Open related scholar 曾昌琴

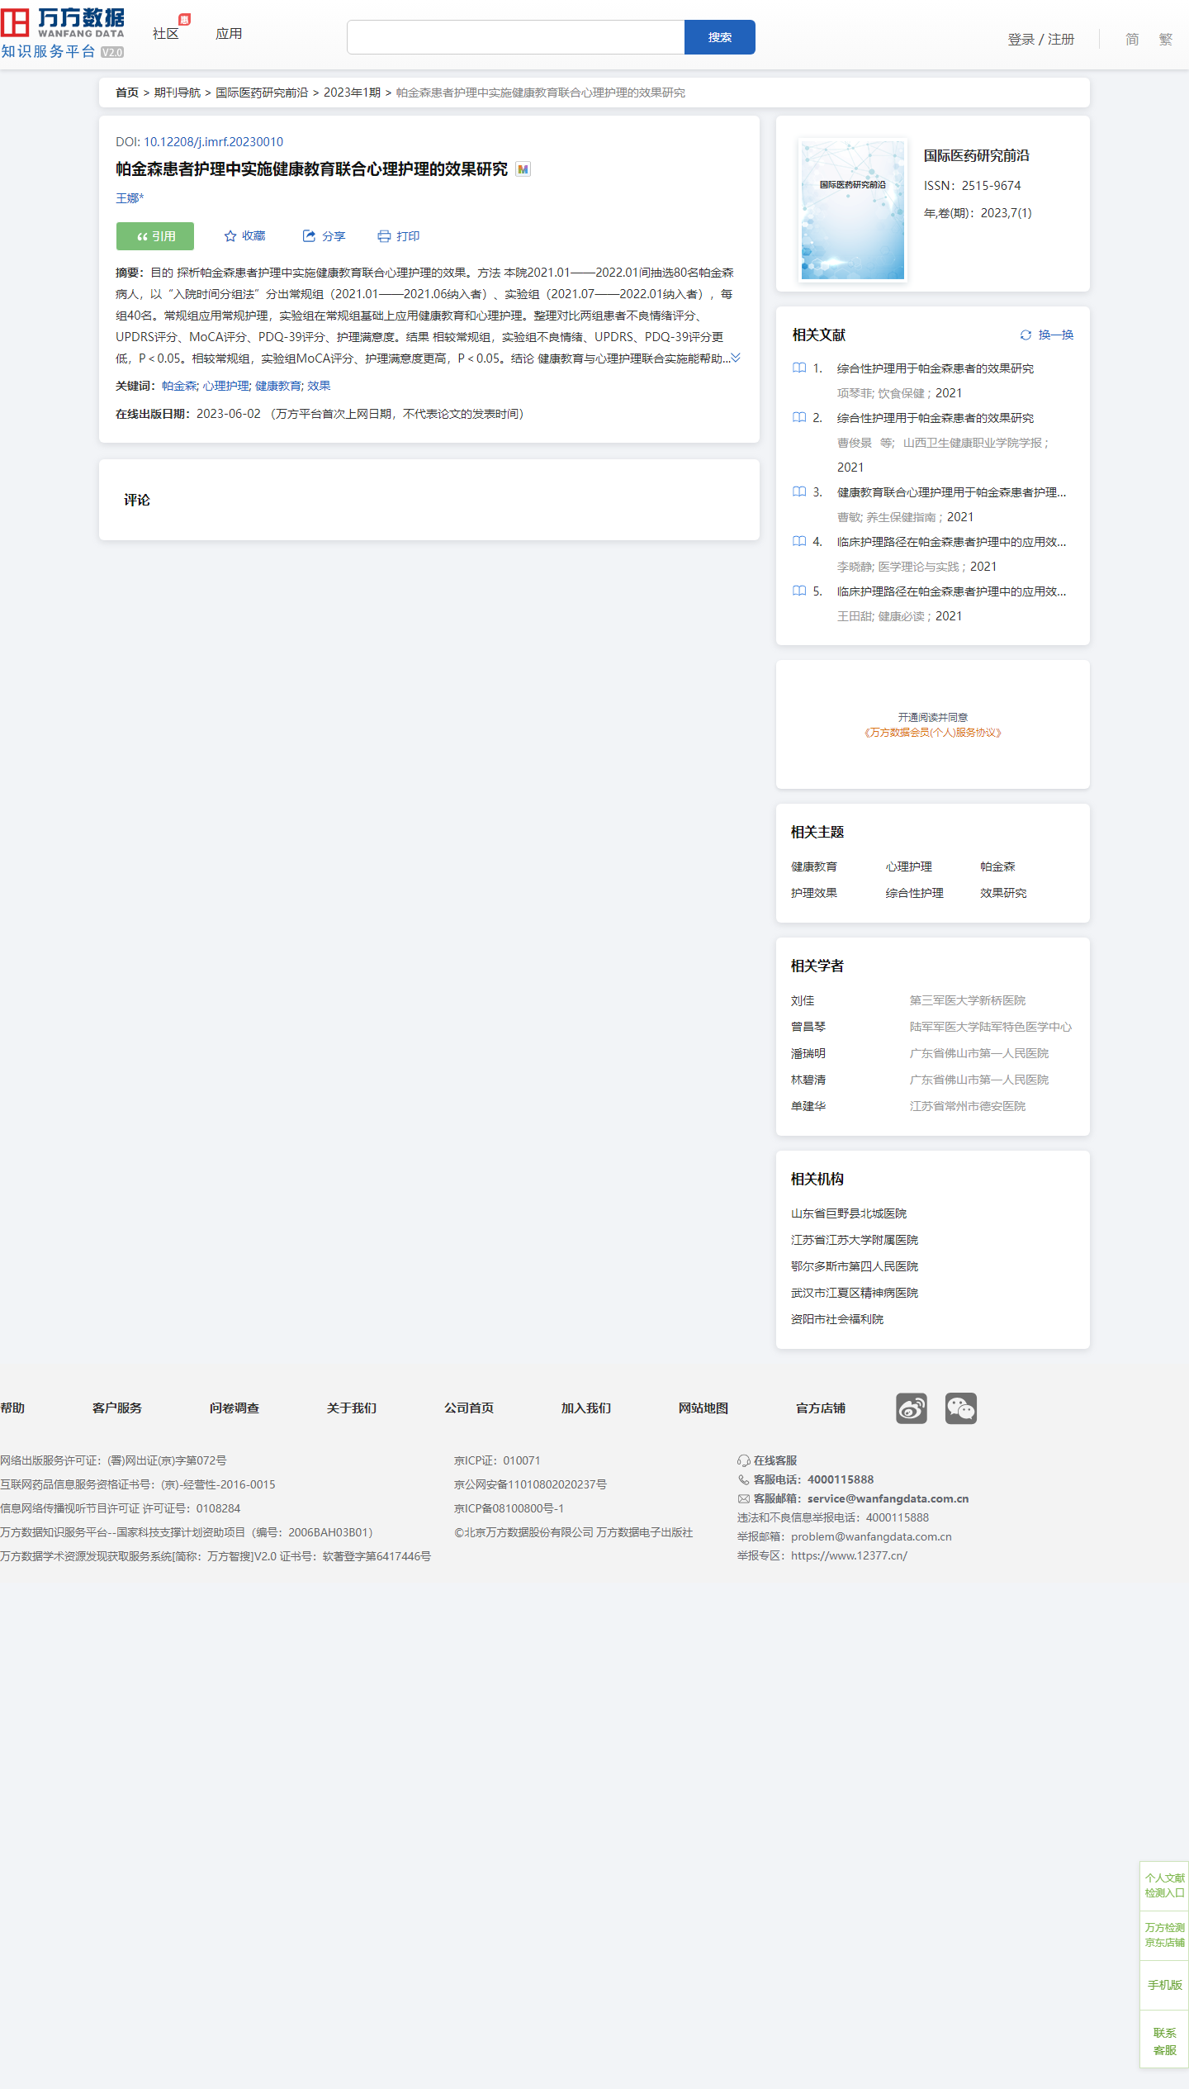pos(808,1027)
